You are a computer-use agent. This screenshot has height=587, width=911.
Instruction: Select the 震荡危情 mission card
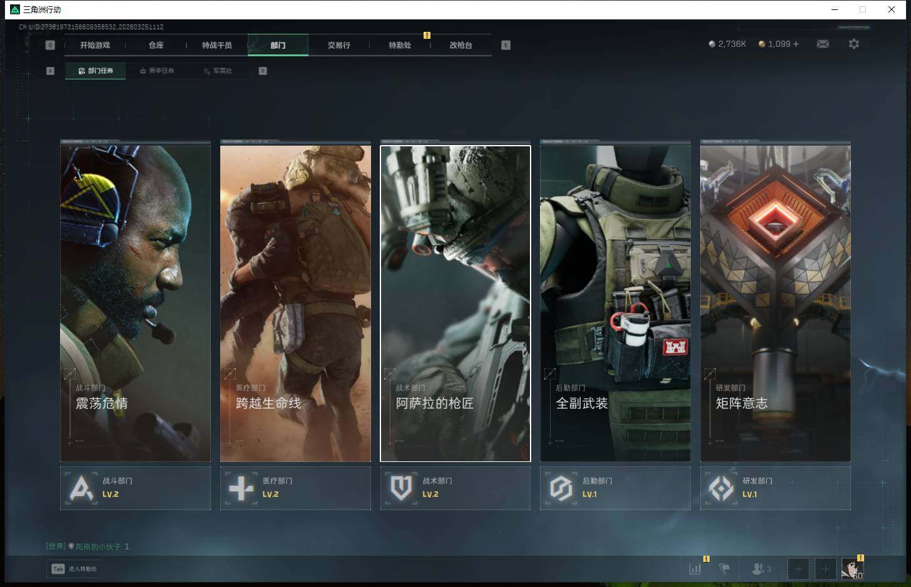(135, 303)
